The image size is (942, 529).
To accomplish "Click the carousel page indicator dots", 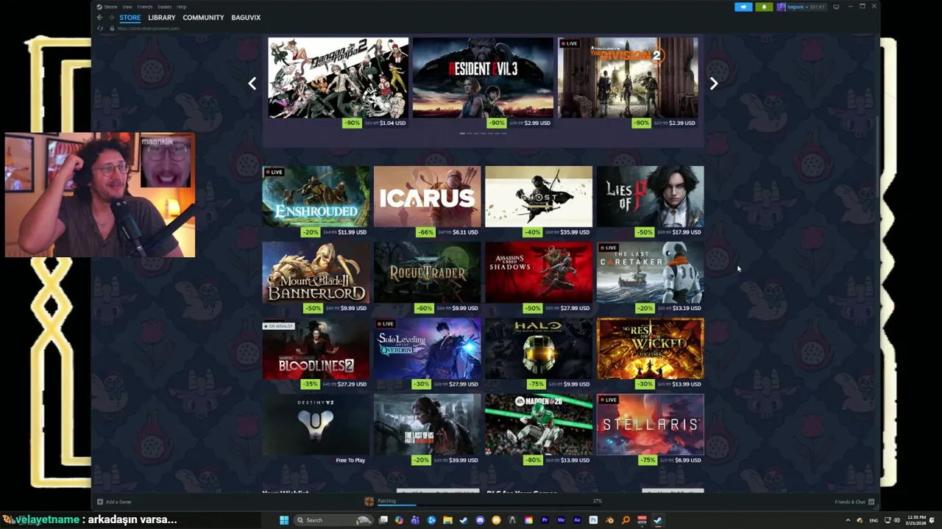I will pos(483,133).
